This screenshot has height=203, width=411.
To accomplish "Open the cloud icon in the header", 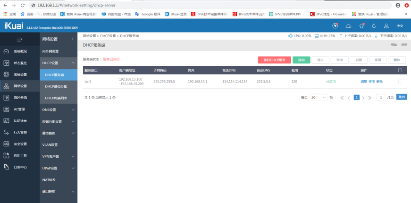I will pyautogui.click(x=348, y=25).
